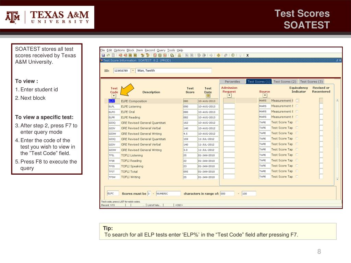351x263 pixels.
Task: Toggle Equivalency Indicator for TOFLI Total row
Action: pyautogui.click(x=297, y=171)
